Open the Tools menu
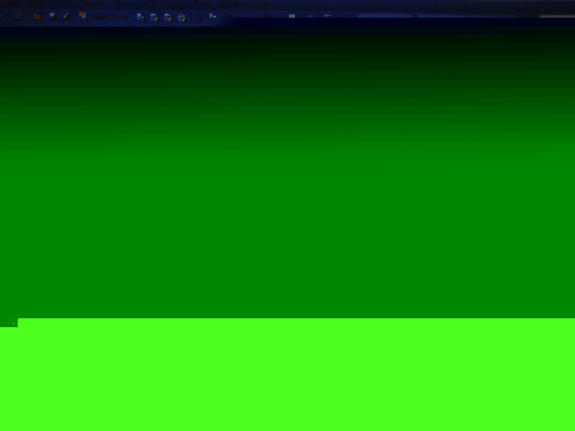The image size is (575, 431). [x=202, y=3]
